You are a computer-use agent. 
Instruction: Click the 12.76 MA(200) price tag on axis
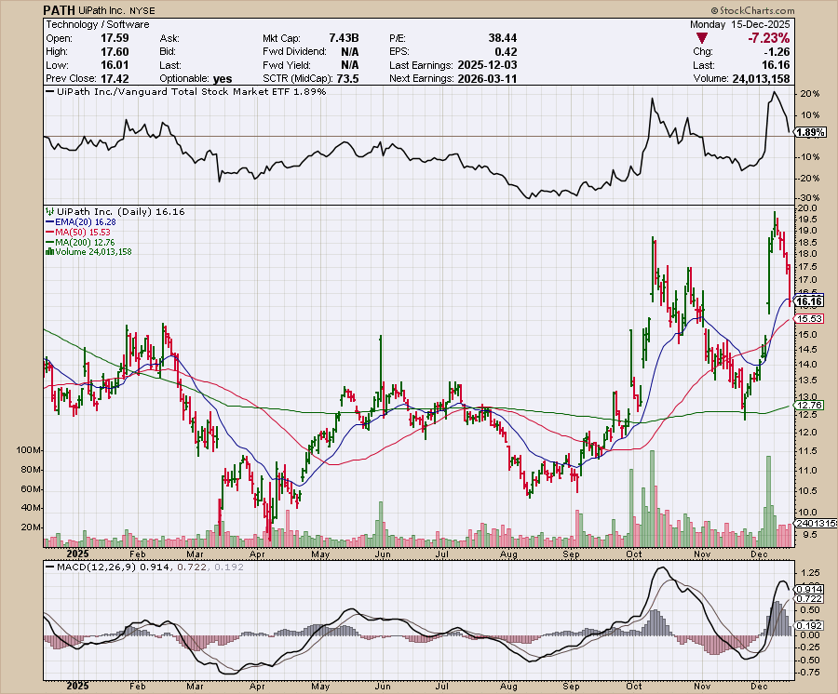tap(809, 406)
